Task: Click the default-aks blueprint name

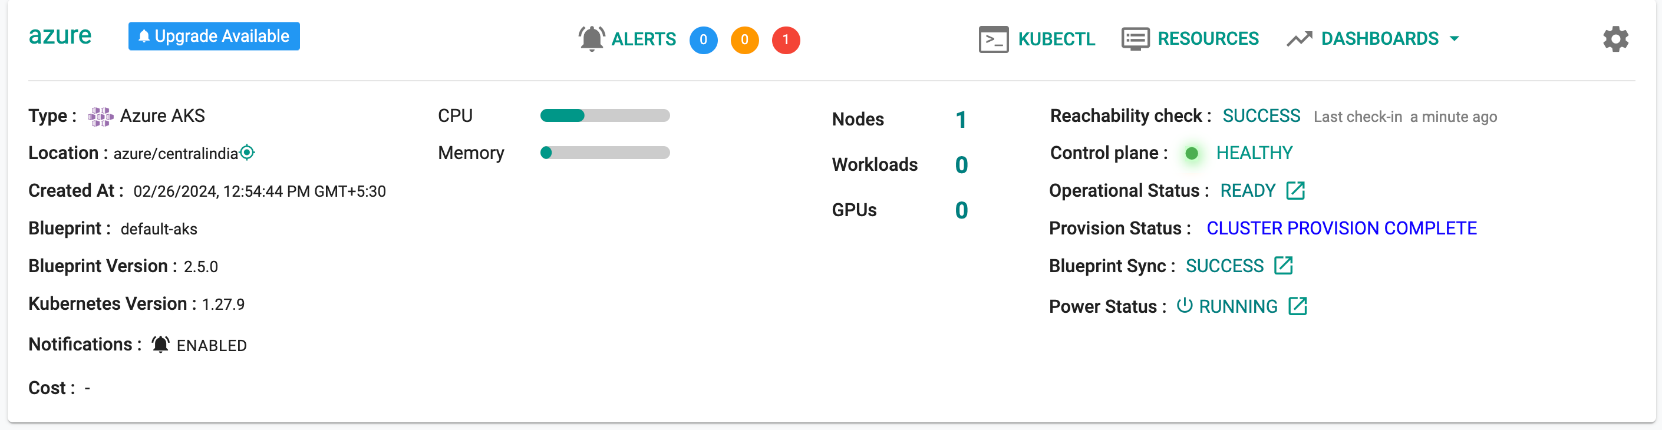Action: [x=159, y=230]
